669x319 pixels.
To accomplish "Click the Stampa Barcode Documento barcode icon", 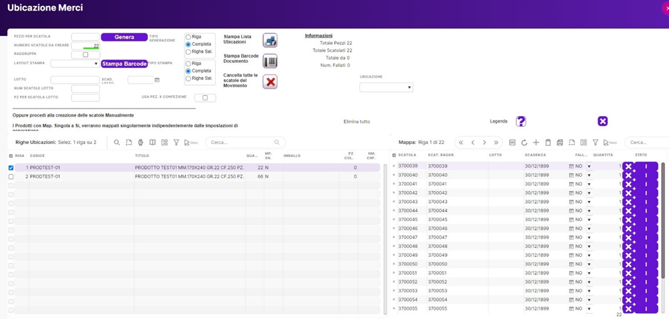I will [270, 61].
